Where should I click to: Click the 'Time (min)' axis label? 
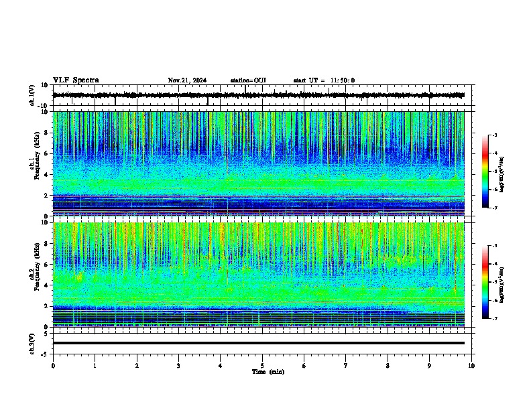pos(268,372)
